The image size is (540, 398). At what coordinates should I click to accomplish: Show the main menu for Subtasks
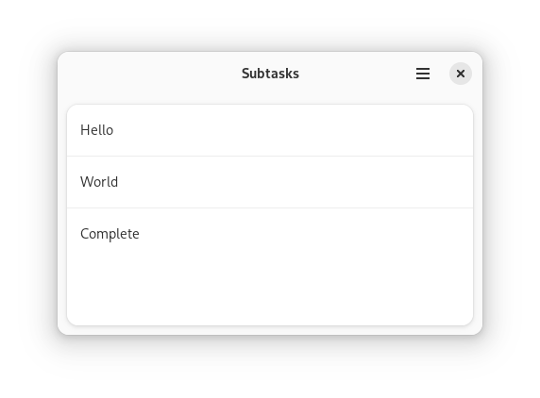423,74
